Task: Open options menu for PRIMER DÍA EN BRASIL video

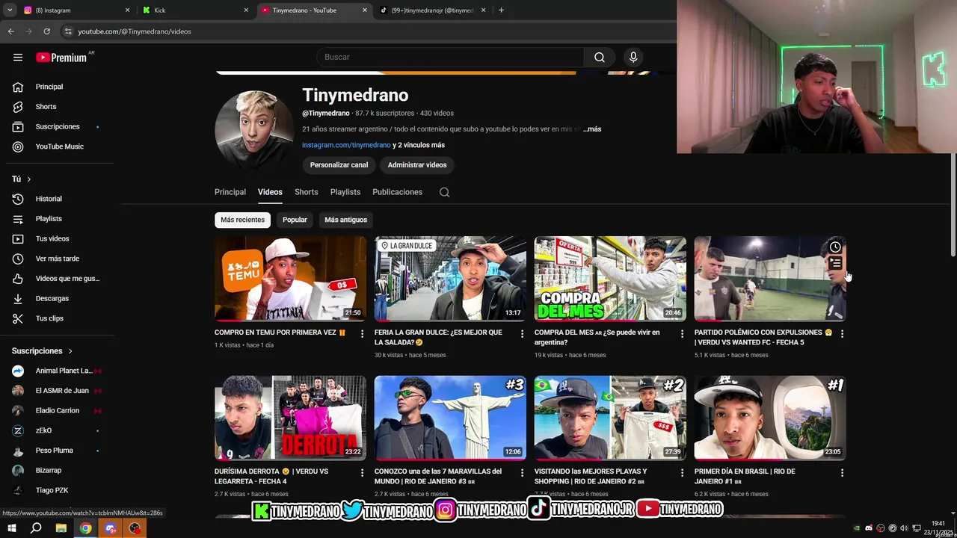Action: tap(842, 472)
